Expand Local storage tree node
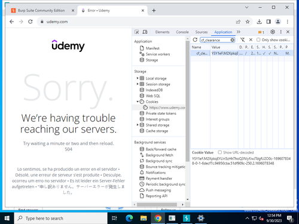Image resolution: width=299 pixels, height=224 pixels. click(x=138, y=78)
